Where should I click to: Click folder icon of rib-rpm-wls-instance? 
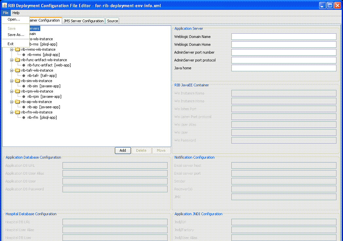(x=17, y=92)
